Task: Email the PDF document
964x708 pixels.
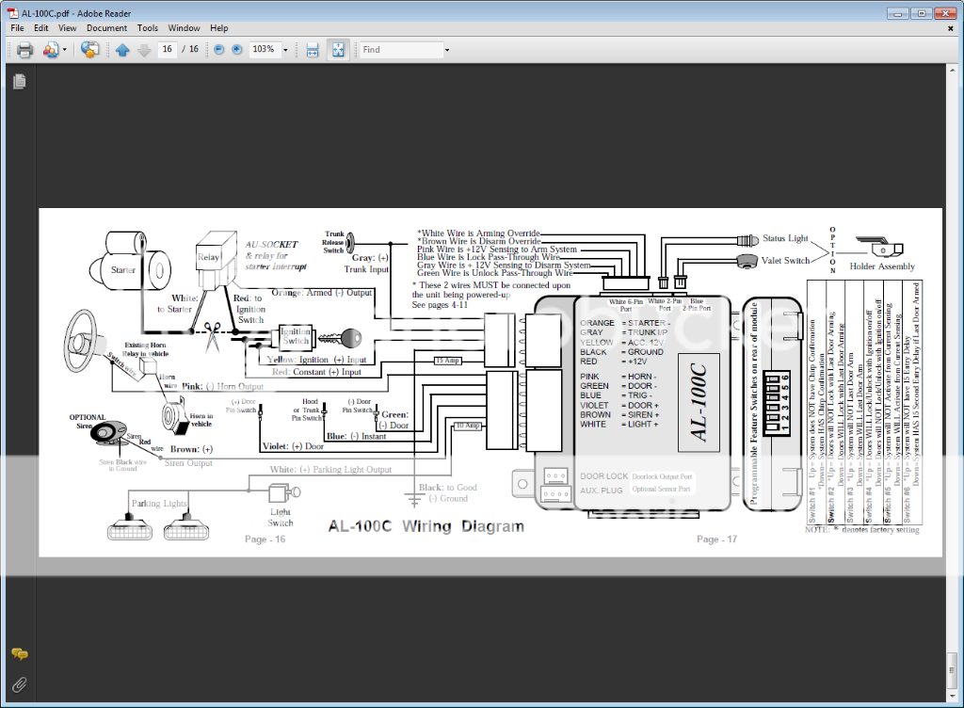Action: 49,49
